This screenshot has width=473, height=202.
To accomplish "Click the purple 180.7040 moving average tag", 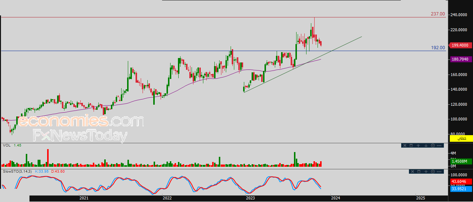I will [x=461, y=59].
